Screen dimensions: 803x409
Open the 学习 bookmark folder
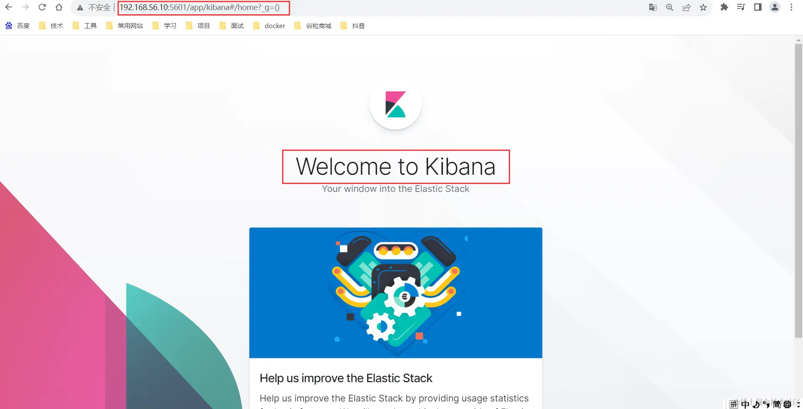(164, 26)
